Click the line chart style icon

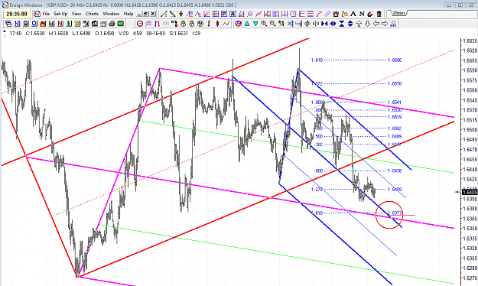226,24
